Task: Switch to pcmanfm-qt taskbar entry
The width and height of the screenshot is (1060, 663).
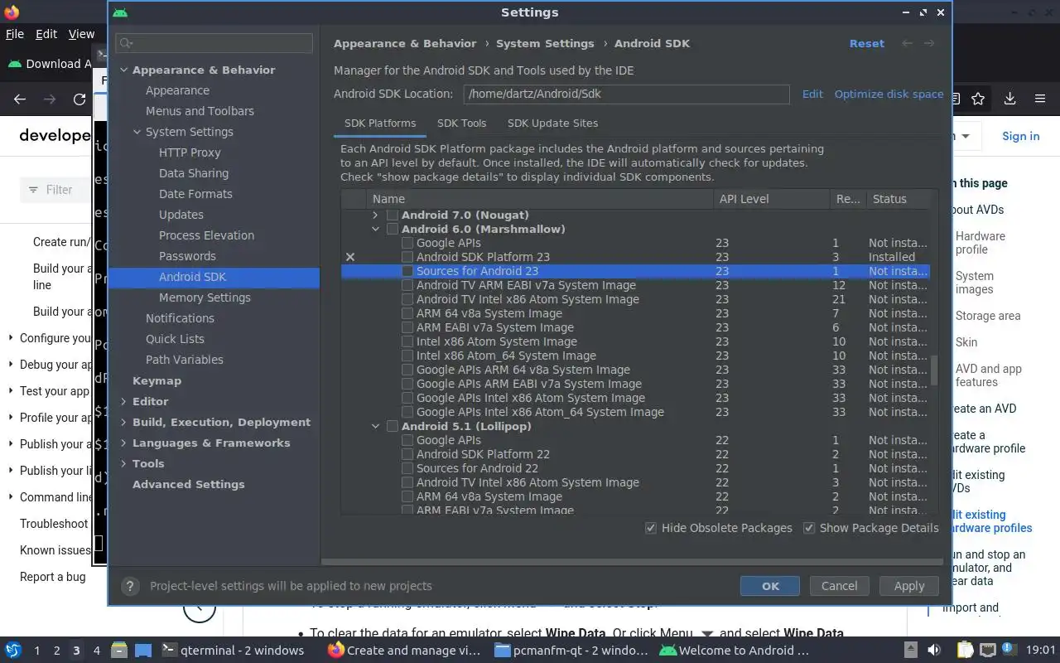Action: (571, 651)
